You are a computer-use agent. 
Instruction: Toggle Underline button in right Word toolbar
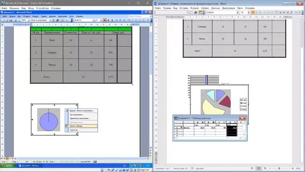pos(260,12)
